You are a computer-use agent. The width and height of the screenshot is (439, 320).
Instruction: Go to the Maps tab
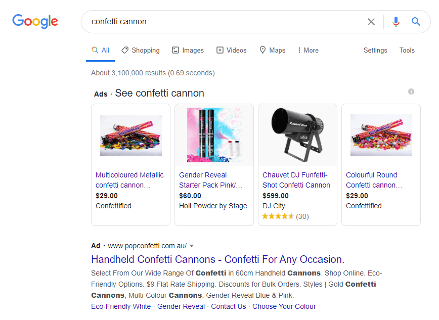point(272,51)
